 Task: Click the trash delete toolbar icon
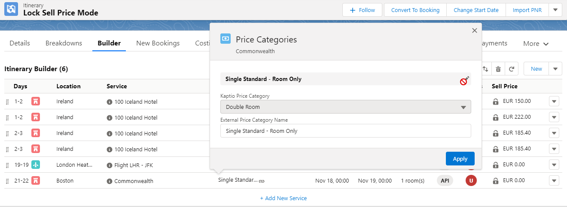pos(498,69)
